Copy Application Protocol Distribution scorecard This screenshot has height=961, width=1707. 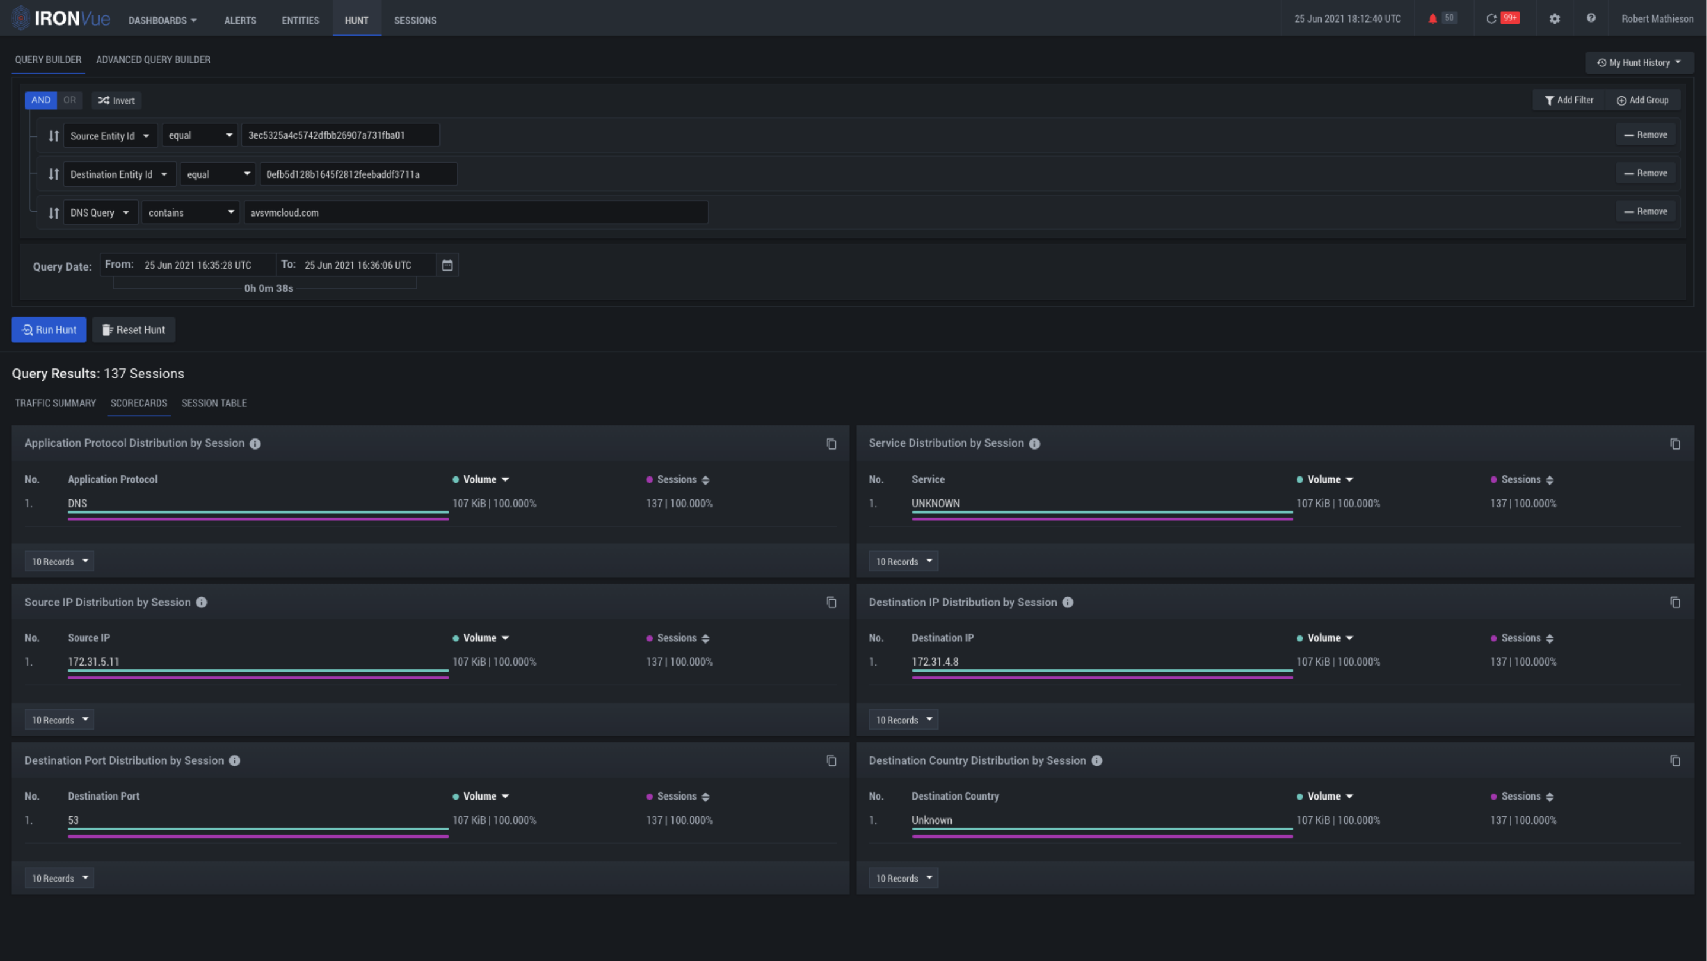pos(831,444)
